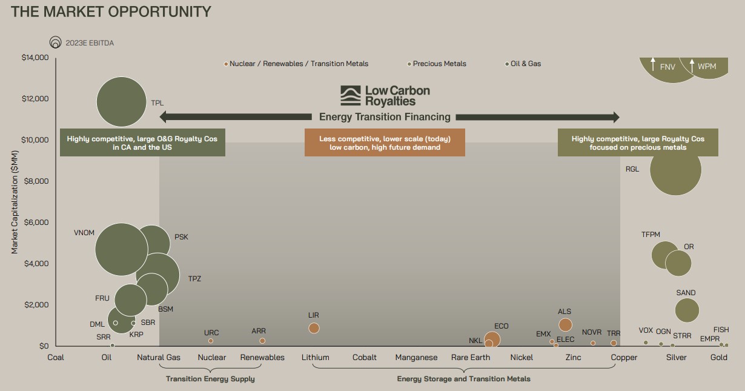Image resolution: width=745 pixels, height=391 pixels.
Task: Select the orange ALS bubble
Action: pyautogui.click(x=565, y=325)
